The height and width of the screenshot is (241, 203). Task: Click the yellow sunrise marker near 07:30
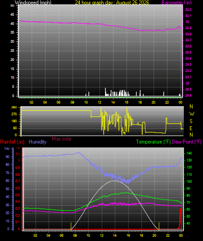(x=71, y=226)
